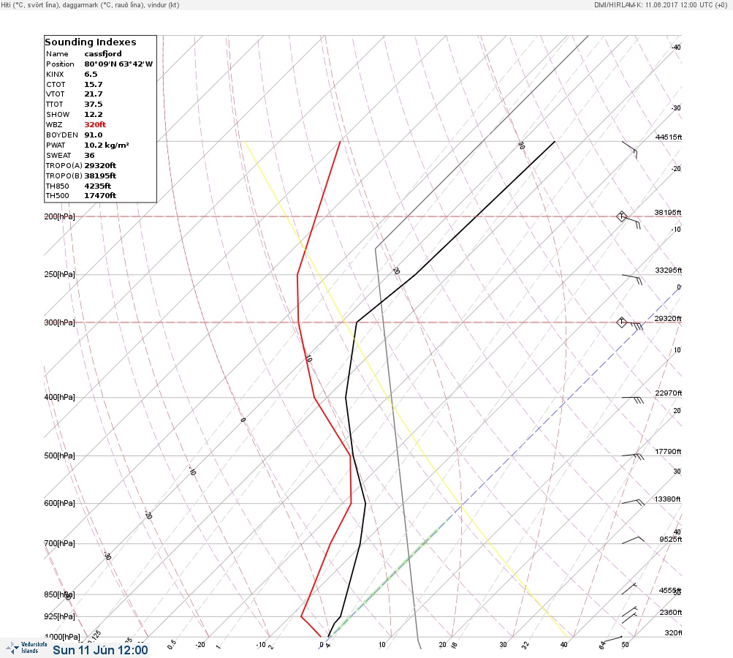Click the position 80°09'N 63°42'W

pyautogui.click(x=118, y=64)
